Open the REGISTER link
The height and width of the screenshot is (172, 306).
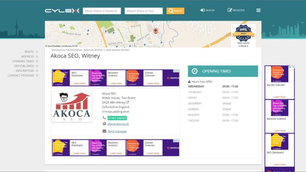236,10
